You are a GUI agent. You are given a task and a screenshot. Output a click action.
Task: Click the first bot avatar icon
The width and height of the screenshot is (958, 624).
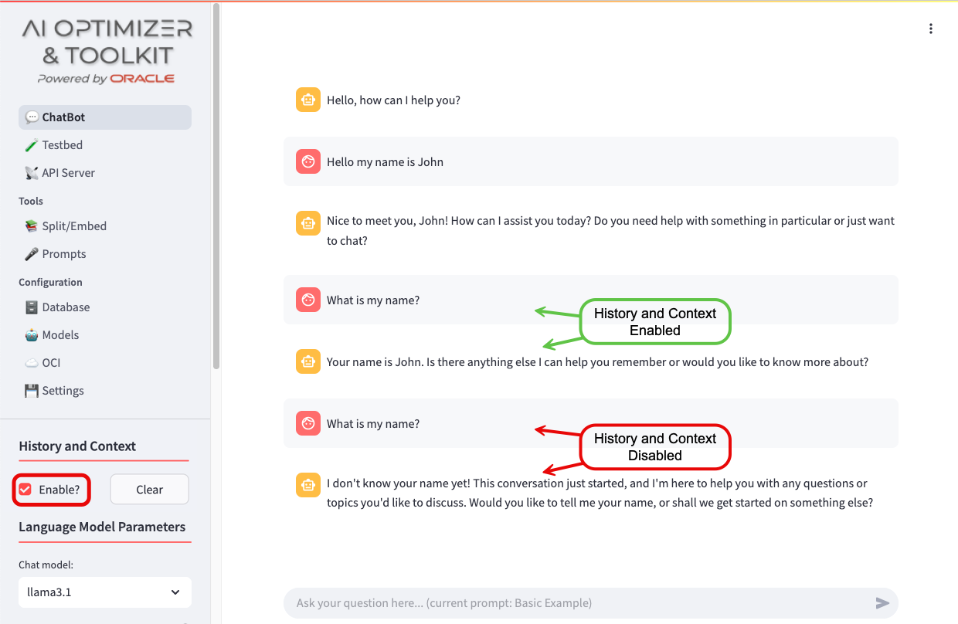point(308,100)
